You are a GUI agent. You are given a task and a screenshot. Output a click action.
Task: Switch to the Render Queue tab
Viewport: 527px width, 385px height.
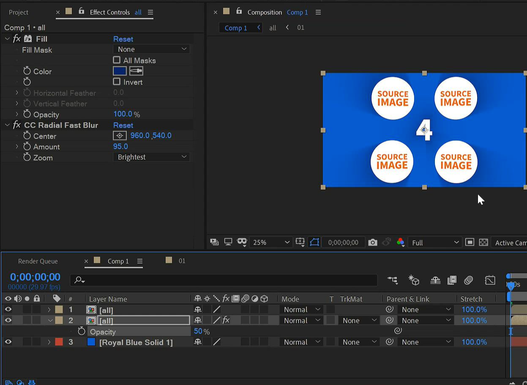(38, 261)
